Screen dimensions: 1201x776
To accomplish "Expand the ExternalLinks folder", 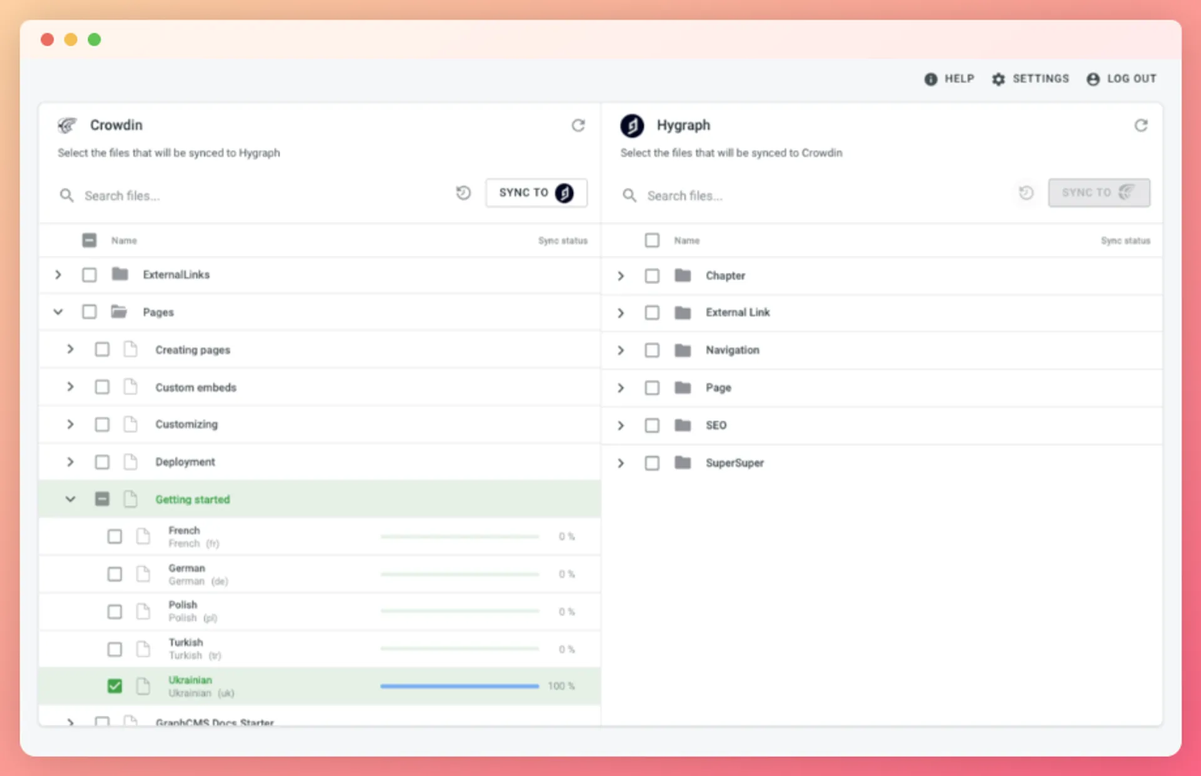I will click(x=58, y=275).
